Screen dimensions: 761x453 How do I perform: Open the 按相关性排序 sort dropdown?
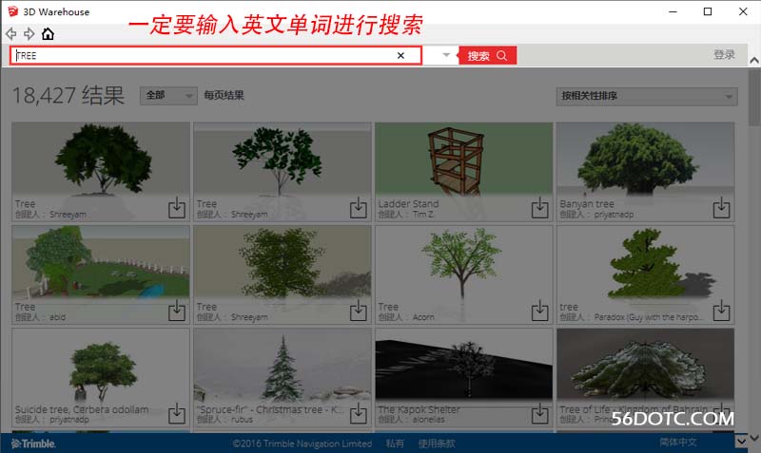click(x=647, y=96)
